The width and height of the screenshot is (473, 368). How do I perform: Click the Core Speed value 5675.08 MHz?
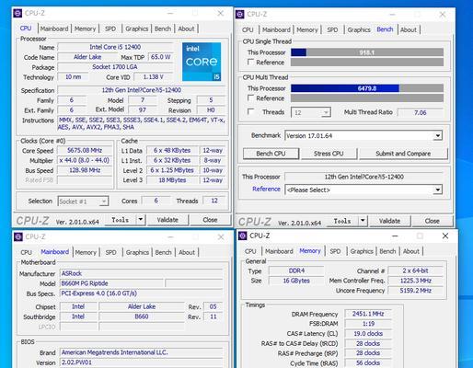[85, 150]
